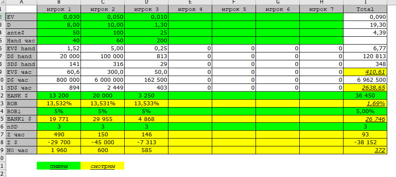Click the 'игрок 4' header cell
The width and height of the screenshot is (396, 177).
click(x=190, y=9)
